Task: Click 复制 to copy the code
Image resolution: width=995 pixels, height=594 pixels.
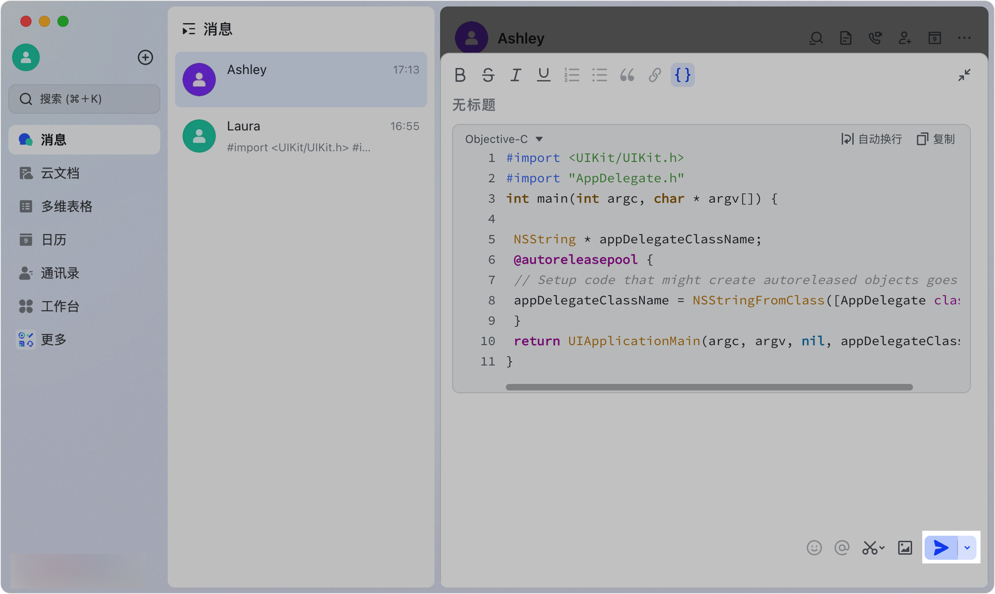Action: pos(936,139)
